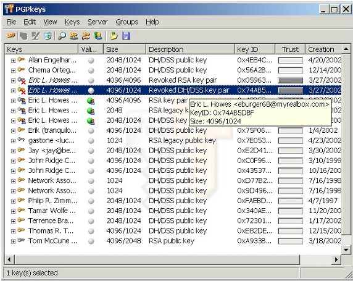Click grey key icon of Tom McCune row

21,240
